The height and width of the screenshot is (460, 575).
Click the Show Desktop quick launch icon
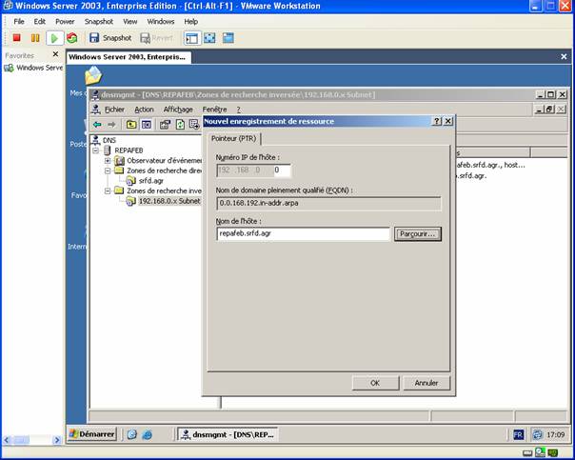click(132, 434)
